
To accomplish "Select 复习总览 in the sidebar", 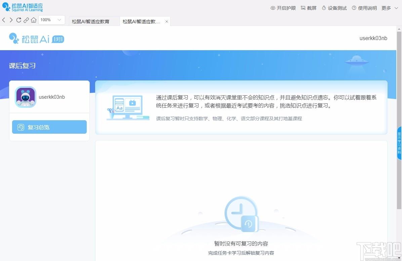I will (x=49, y=127).
